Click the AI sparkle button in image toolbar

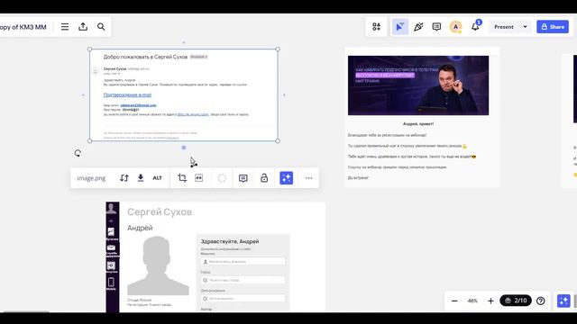pos(287,178)
